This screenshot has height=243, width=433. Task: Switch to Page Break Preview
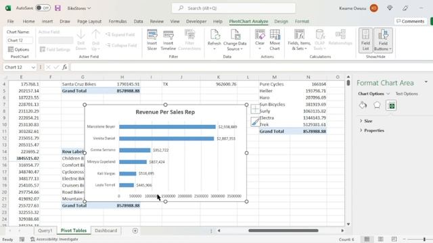tap(394, 240)
